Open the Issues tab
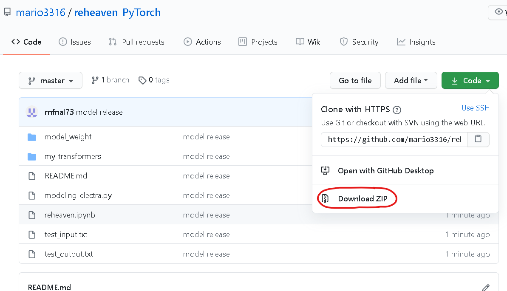Viewport: 507px width, 291px height. 75,42
